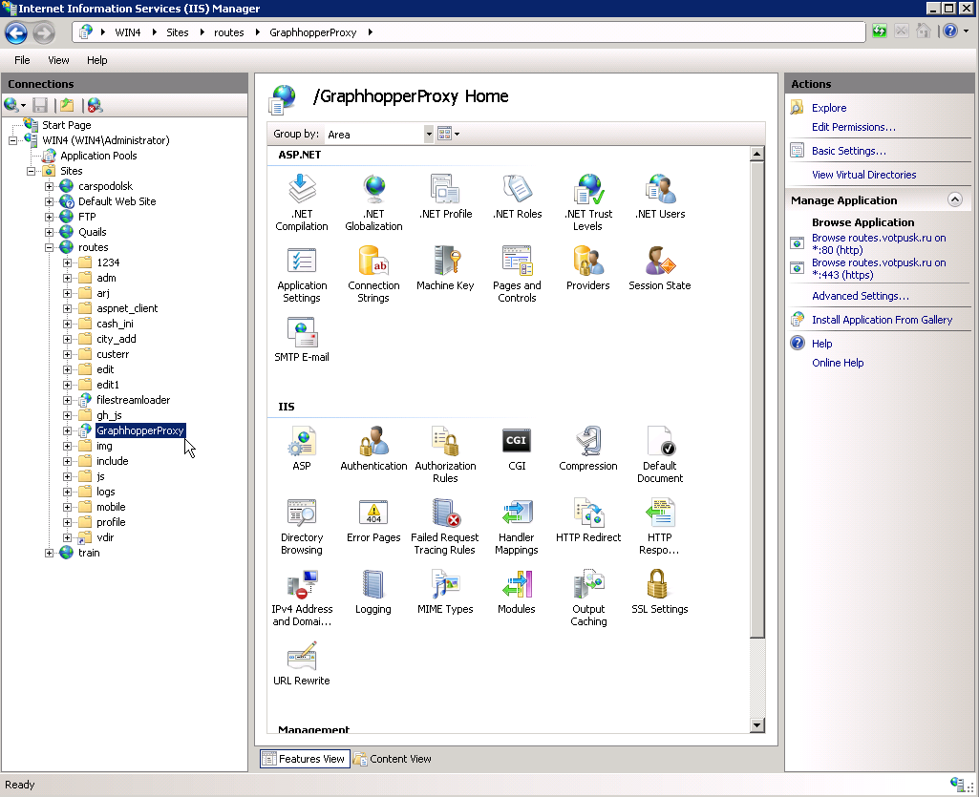Open the SMTP E-mail feature
Image resolution: width=979 pixels, height=797 pixels.
tap(302, 340)
